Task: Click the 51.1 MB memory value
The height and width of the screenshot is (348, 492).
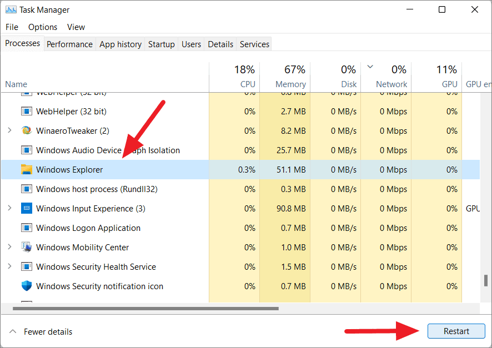Action: click(x=291, y=170)
